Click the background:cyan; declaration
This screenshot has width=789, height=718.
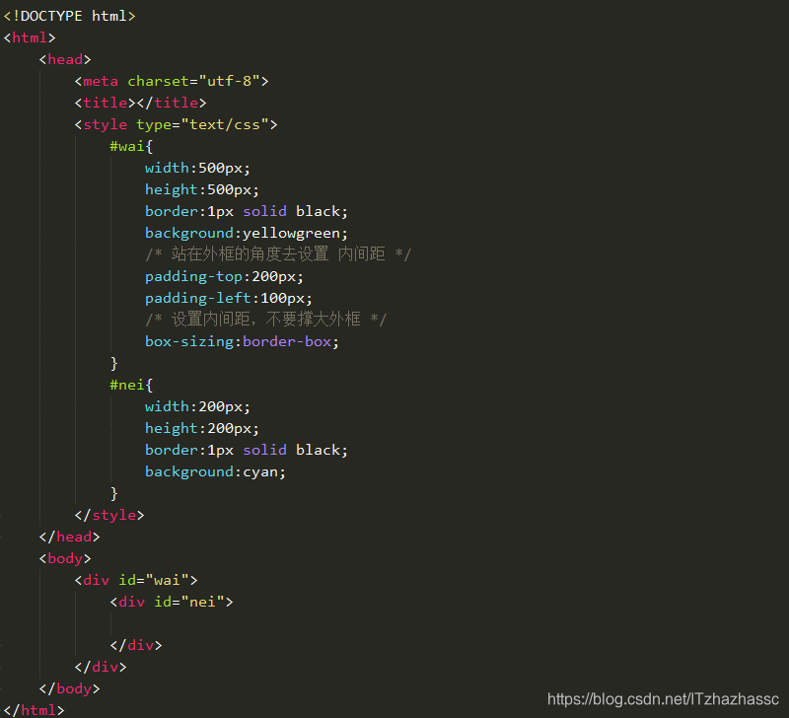[215, 472]
